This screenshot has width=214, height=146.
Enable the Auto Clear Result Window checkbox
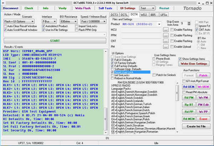coord(5,26)
